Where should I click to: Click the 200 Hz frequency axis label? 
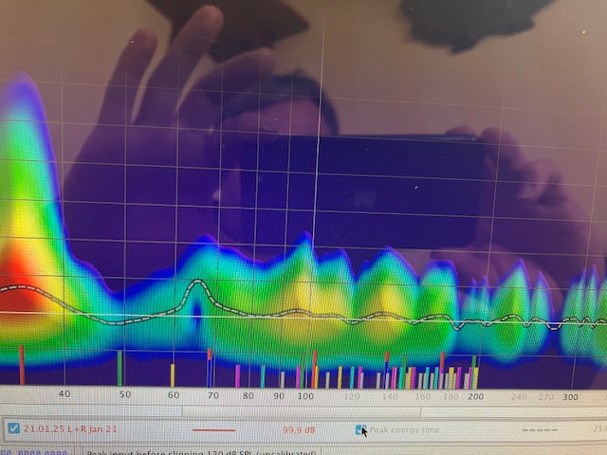point(474,395)
